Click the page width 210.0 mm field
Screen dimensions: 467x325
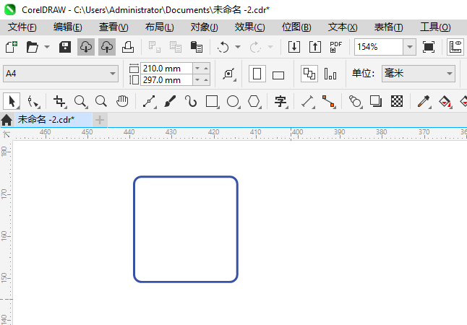click(x=166, y=69)
